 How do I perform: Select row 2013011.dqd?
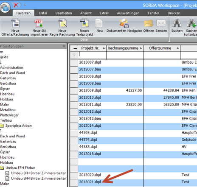(x=90, y=105)
